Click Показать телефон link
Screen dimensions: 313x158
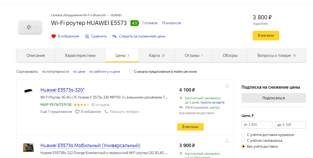(x=124, y=112)
